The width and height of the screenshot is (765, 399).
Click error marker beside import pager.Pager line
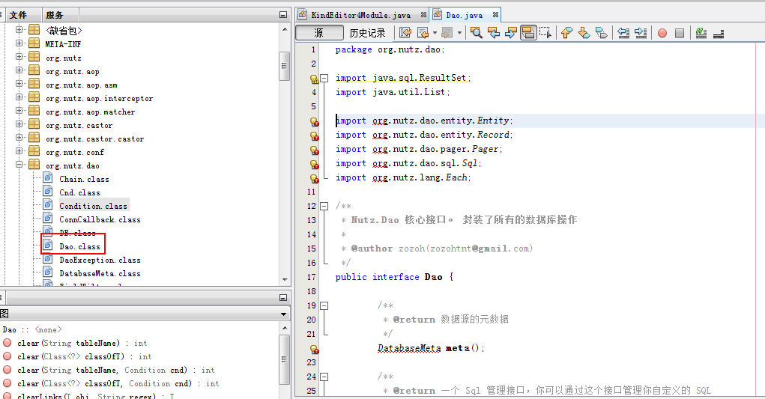(314, 150)
